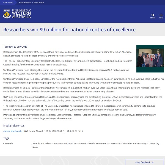The height and width of the screenshot is (165, 165).
Task: Open the Events channel tag
Action: coord(83,144)
